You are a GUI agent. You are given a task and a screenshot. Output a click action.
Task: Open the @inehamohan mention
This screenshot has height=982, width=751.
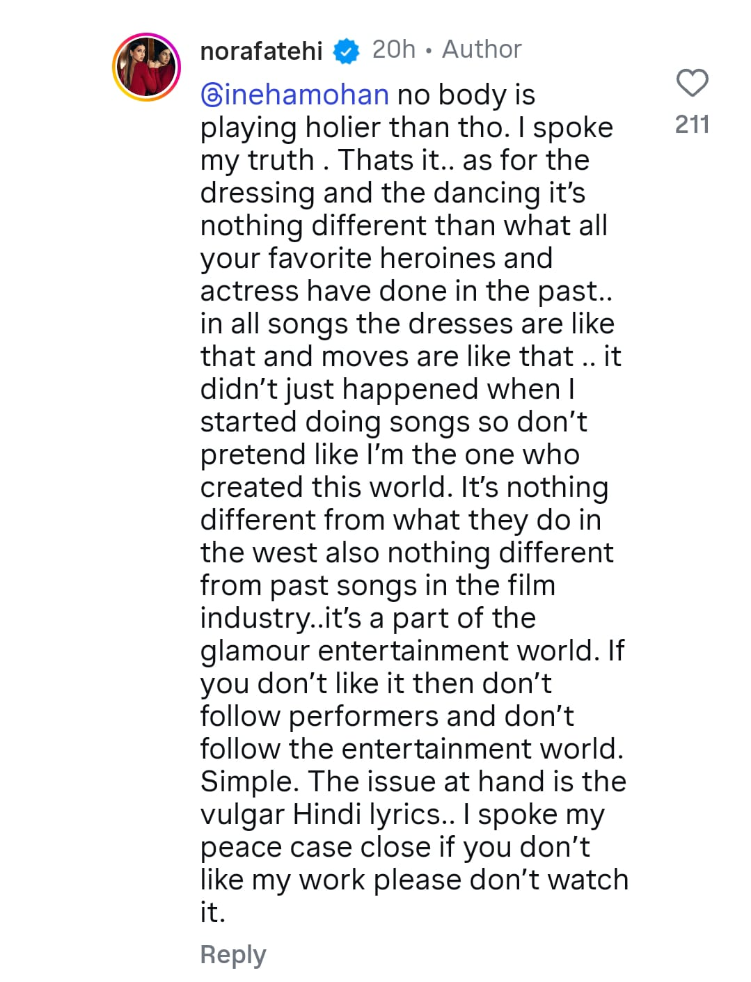(x=292, y=94)
